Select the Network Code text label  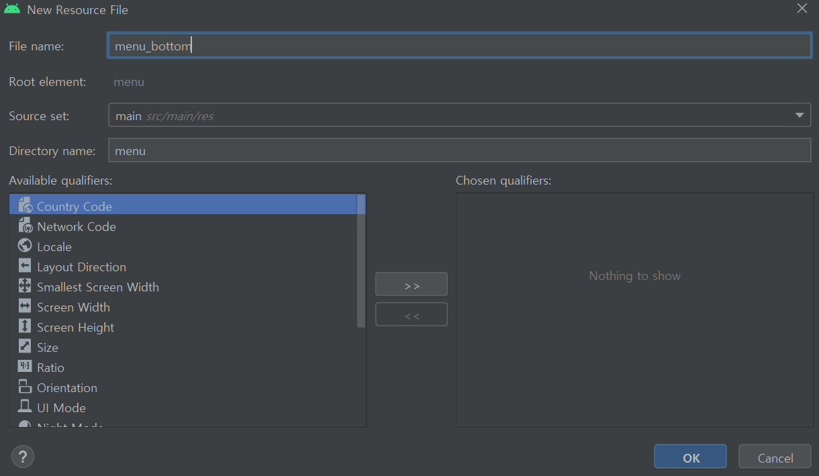77,227
